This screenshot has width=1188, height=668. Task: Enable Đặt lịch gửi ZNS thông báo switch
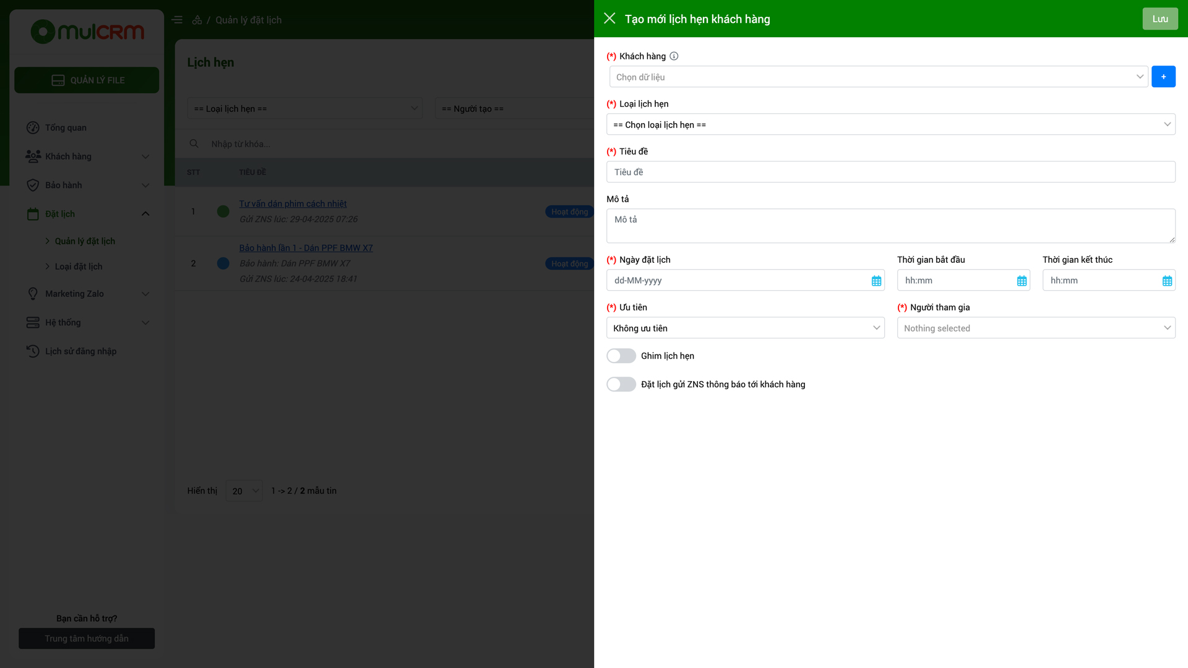[x=621, y=384]
